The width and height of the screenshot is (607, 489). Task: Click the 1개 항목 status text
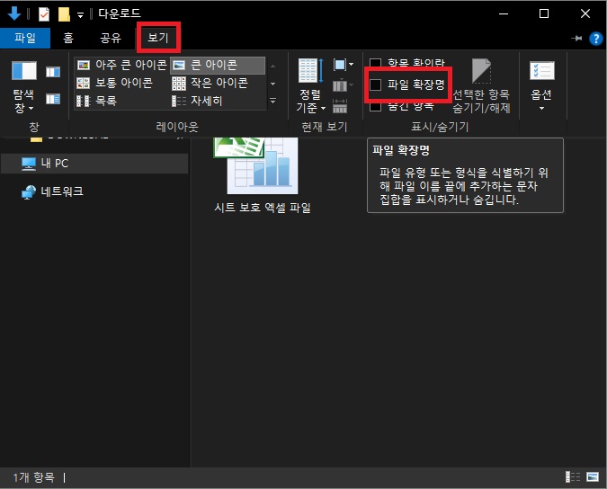pos(33,477)
